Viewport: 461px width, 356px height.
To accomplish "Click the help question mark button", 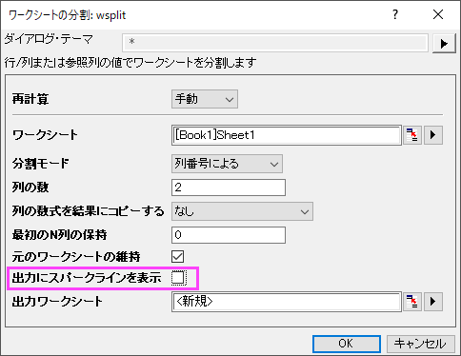I will [395, 14].
